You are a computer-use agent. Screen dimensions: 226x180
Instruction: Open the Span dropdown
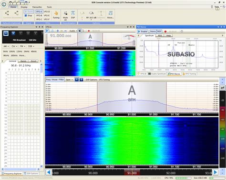(x=69, y=80)
